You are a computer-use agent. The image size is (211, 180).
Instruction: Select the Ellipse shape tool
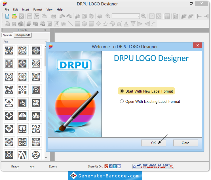(85, 24)
